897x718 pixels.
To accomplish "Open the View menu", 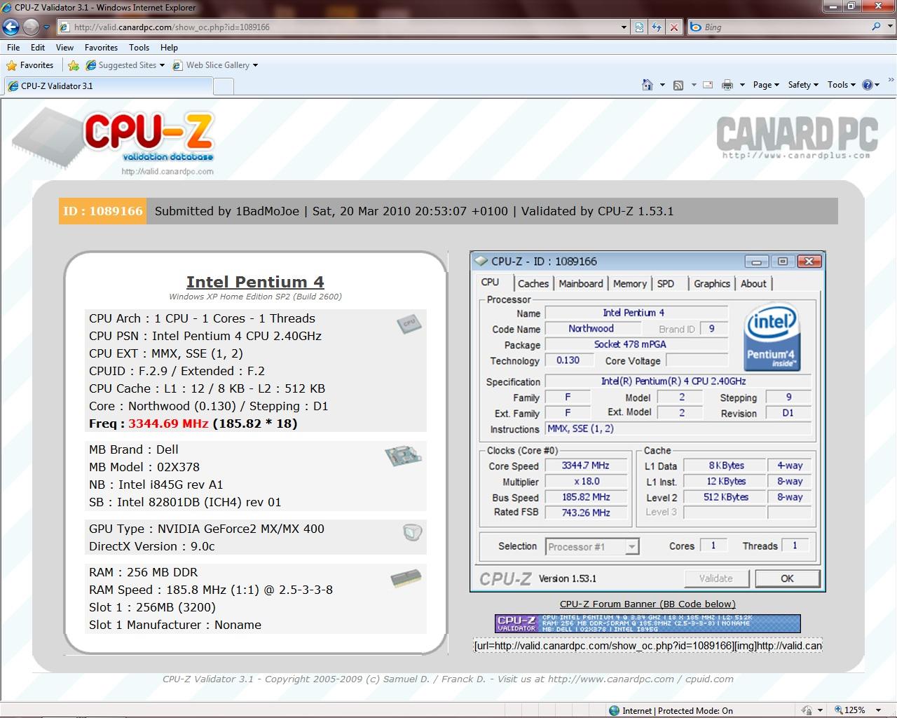I will 64,48.
